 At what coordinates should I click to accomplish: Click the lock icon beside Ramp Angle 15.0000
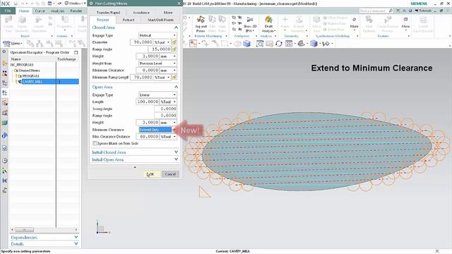[174, 49]
